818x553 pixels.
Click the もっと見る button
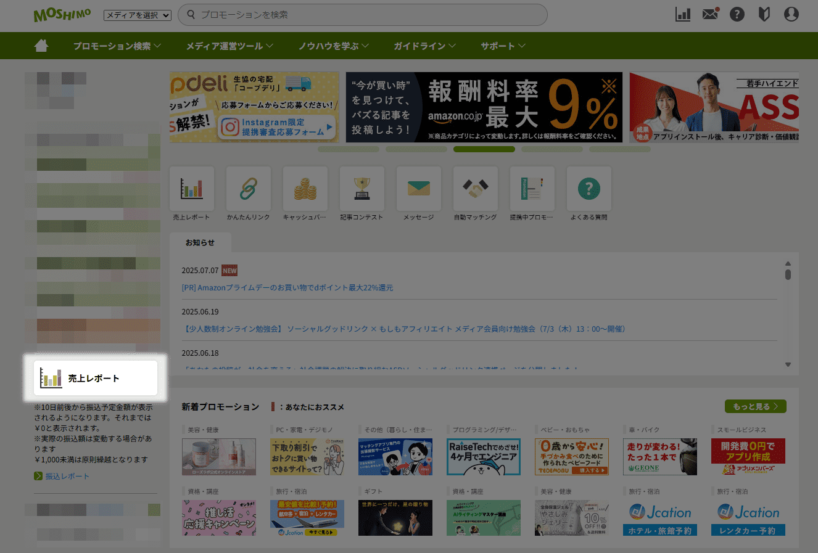(x=756, y=406)
